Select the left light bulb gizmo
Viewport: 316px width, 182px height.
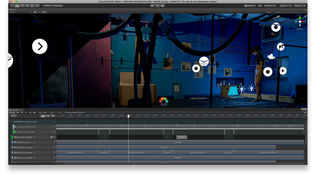pos(241,89)
